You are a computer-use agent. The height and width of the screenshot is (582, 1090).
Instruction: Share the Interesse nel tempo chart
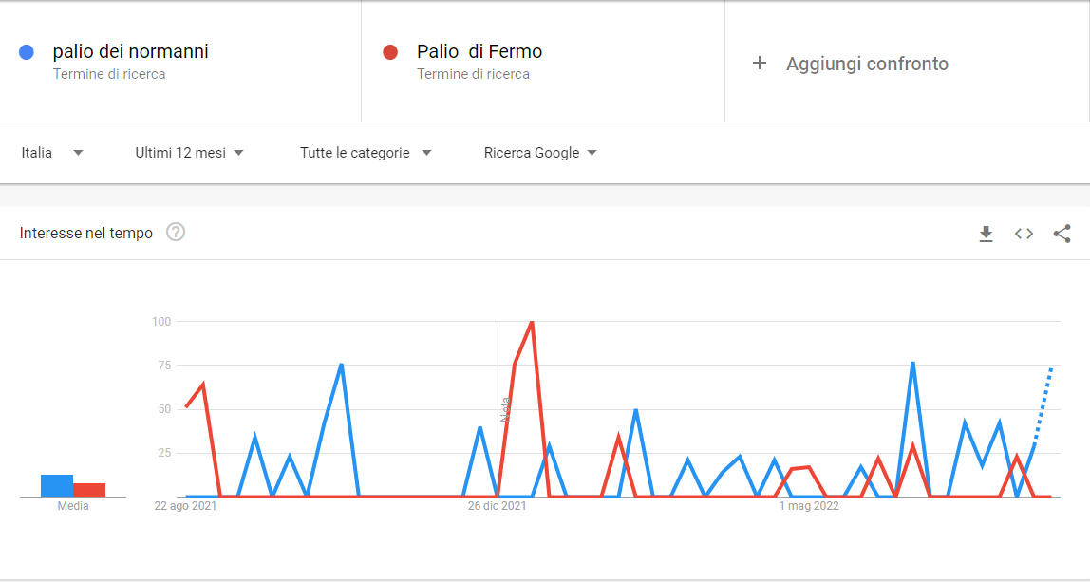point(1062,234)
